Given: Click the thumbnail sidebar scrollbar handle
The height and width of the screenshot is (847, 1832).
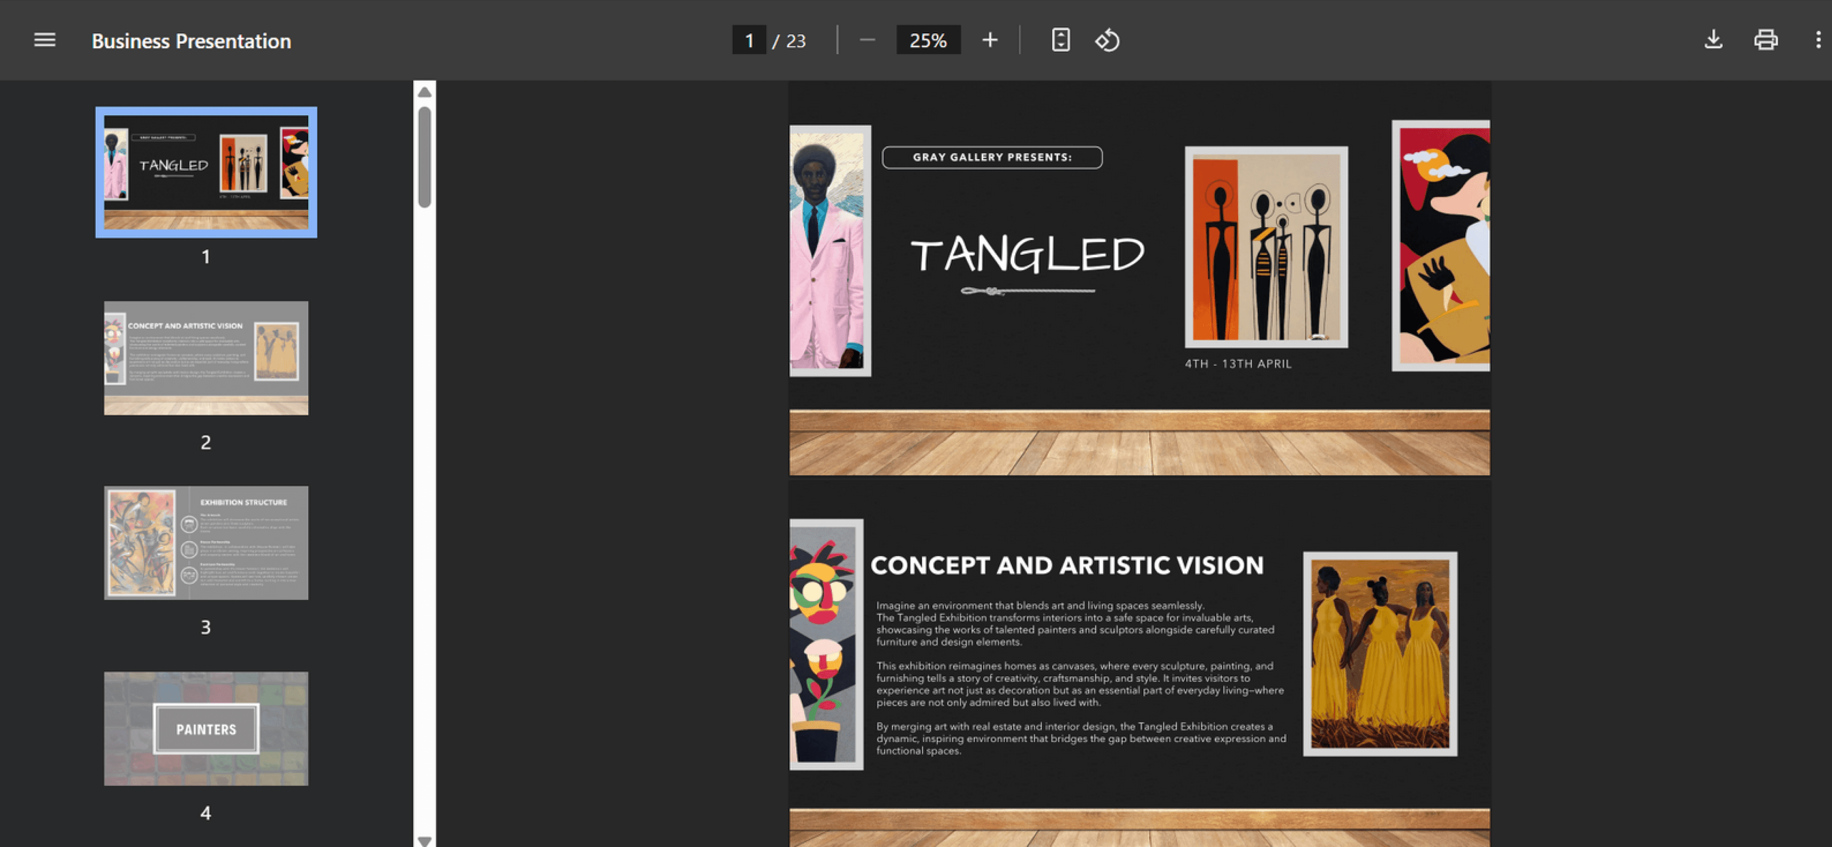Looking at the screenshot, I should (x=424, y=156).
